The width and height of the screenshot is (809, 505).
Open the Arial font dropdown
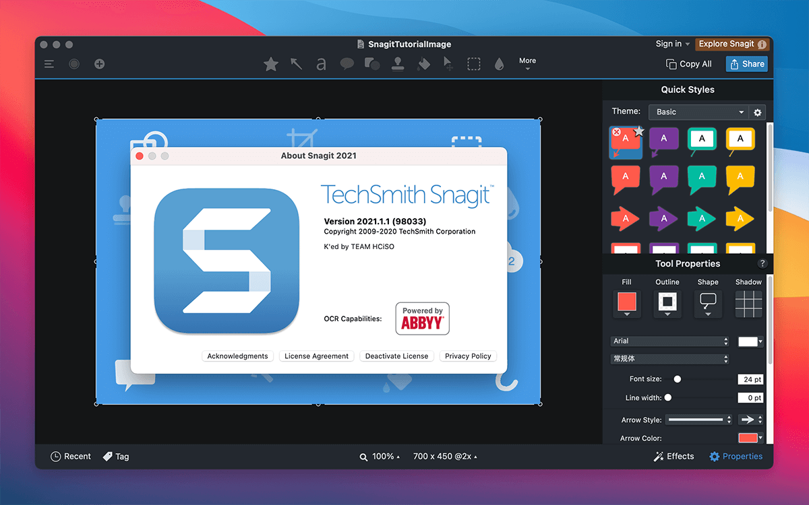(670, 341)
